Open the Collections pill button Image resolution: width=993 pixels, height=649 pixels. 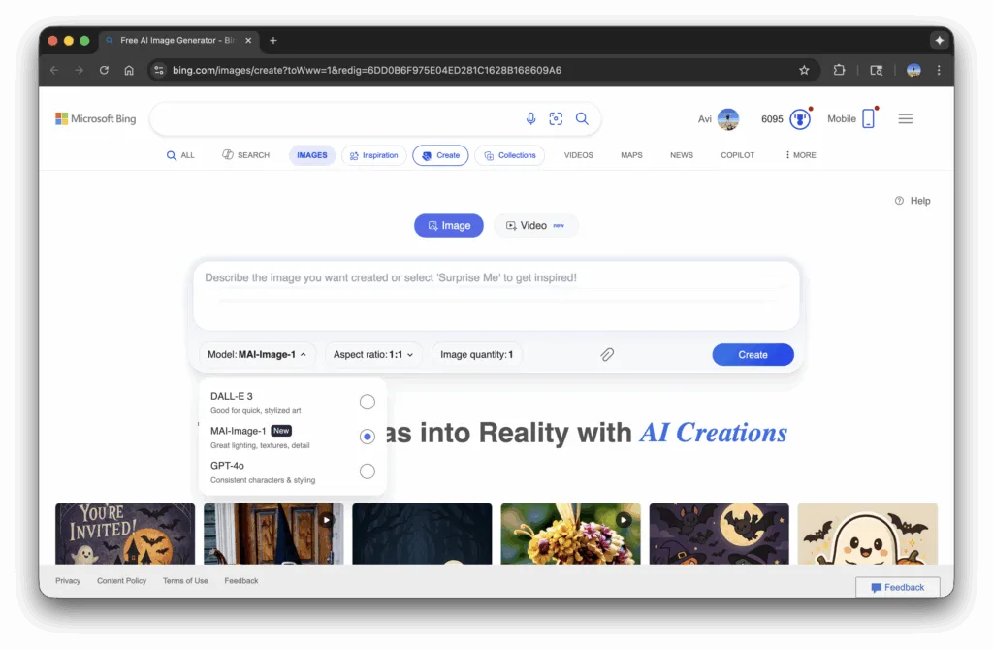coord(510,155)
